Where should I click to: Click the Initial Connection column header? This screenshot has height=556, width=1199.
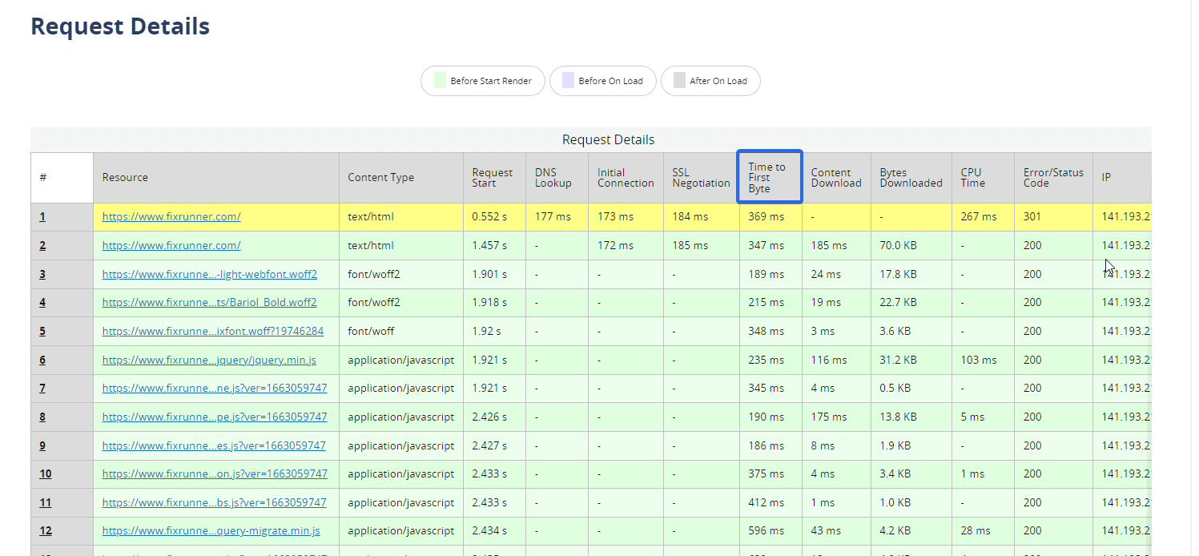[626, 177]
